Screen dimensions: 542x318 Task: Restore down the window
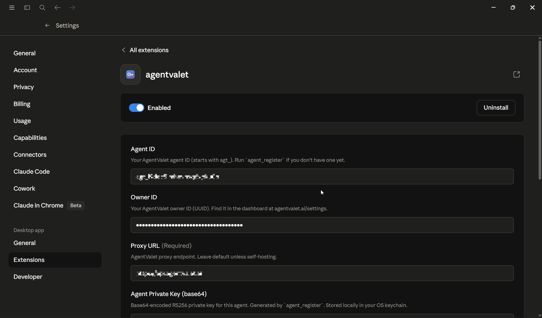point(513,8)
